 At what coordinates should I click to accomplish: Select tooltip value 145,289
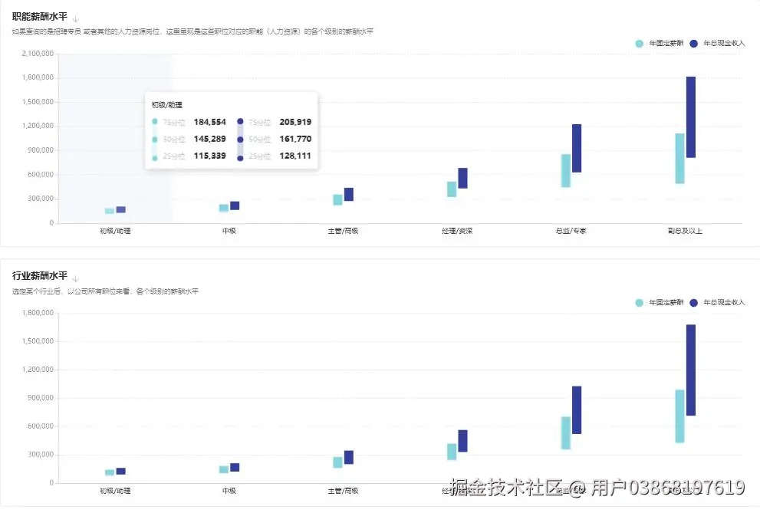[210, 139]
